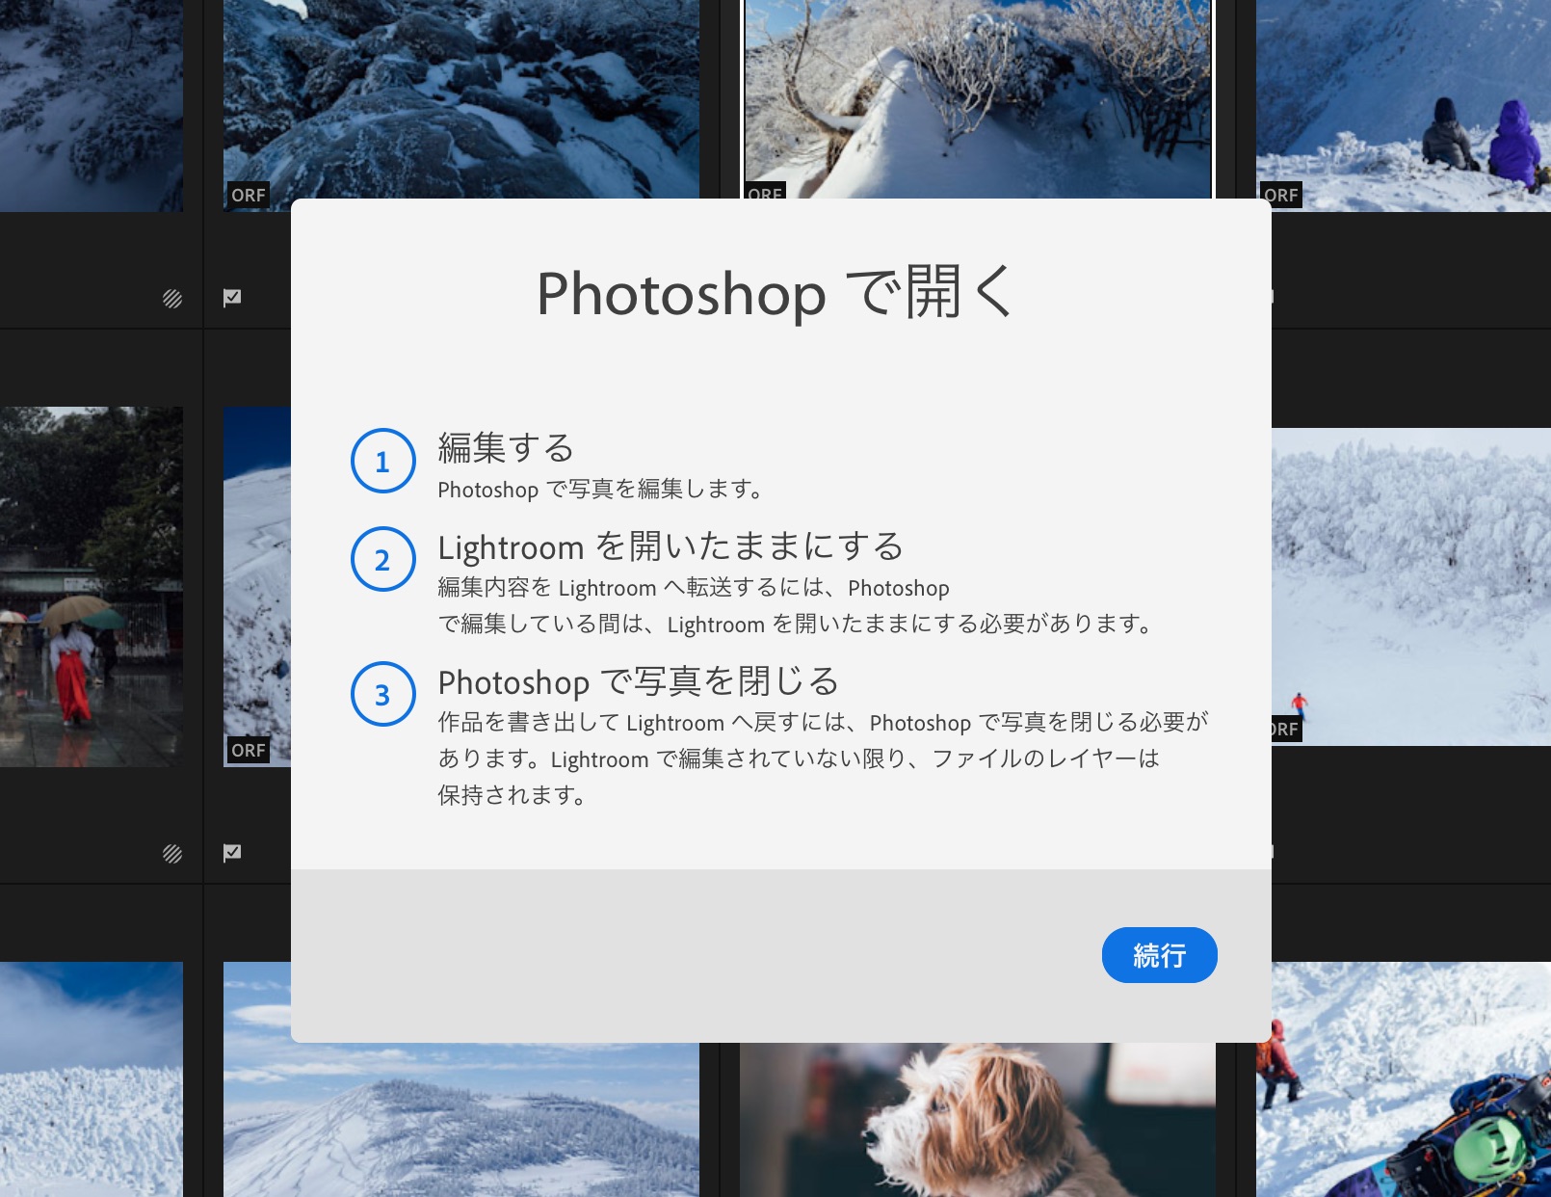The height and width of the screenshot is (1197, 1551).
Task: Select the dog photo thumbnail
Action: (977, 1120)
